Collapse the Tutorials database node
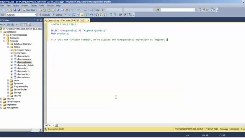This screenshot has height=138, width=245. pyautogui.click(x=4, y=41)
